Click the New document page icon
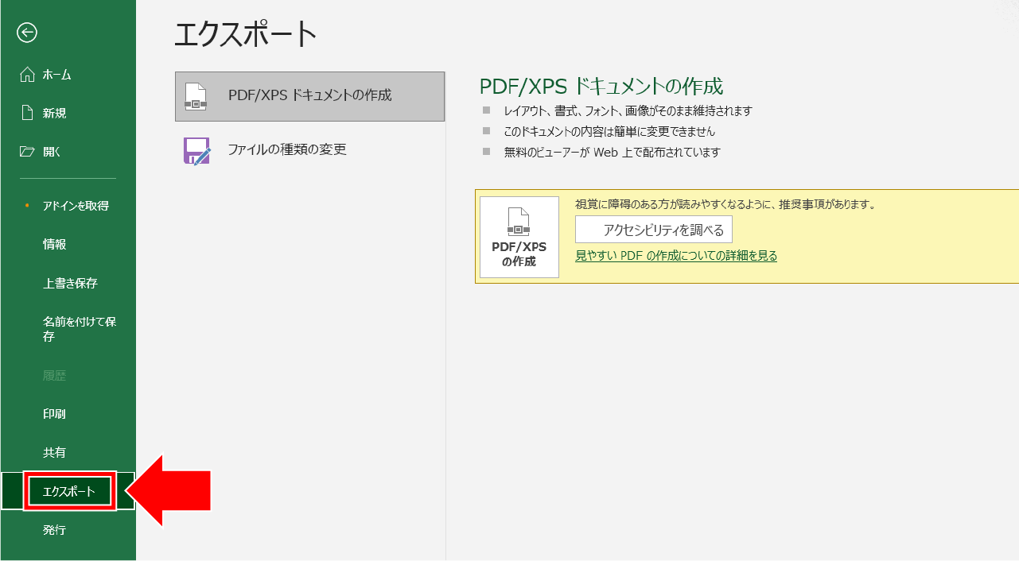Image resolution: width=1019 pixels, height=561 pixels. tap(27, 113)
